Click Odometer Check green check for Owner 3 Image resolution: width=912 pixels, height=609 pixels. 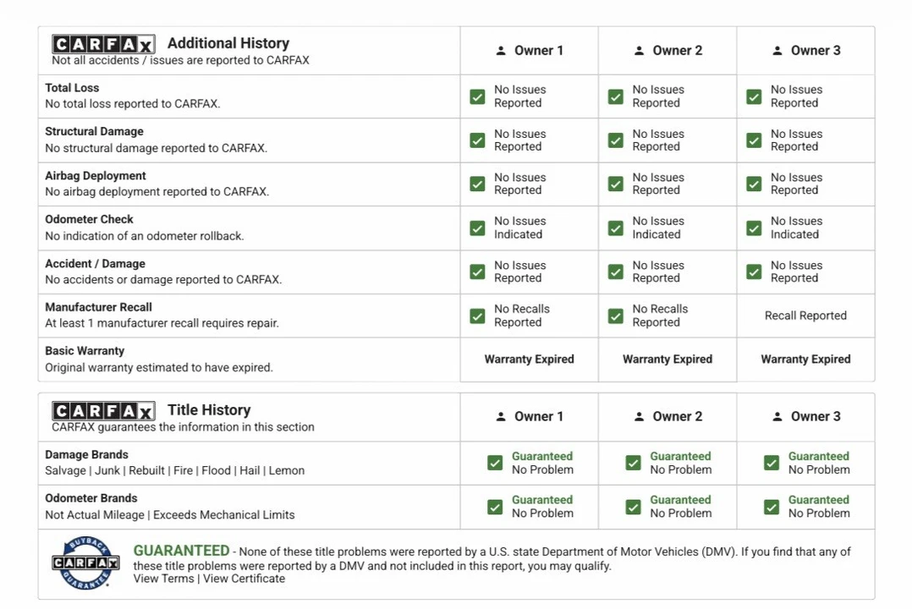755,228
